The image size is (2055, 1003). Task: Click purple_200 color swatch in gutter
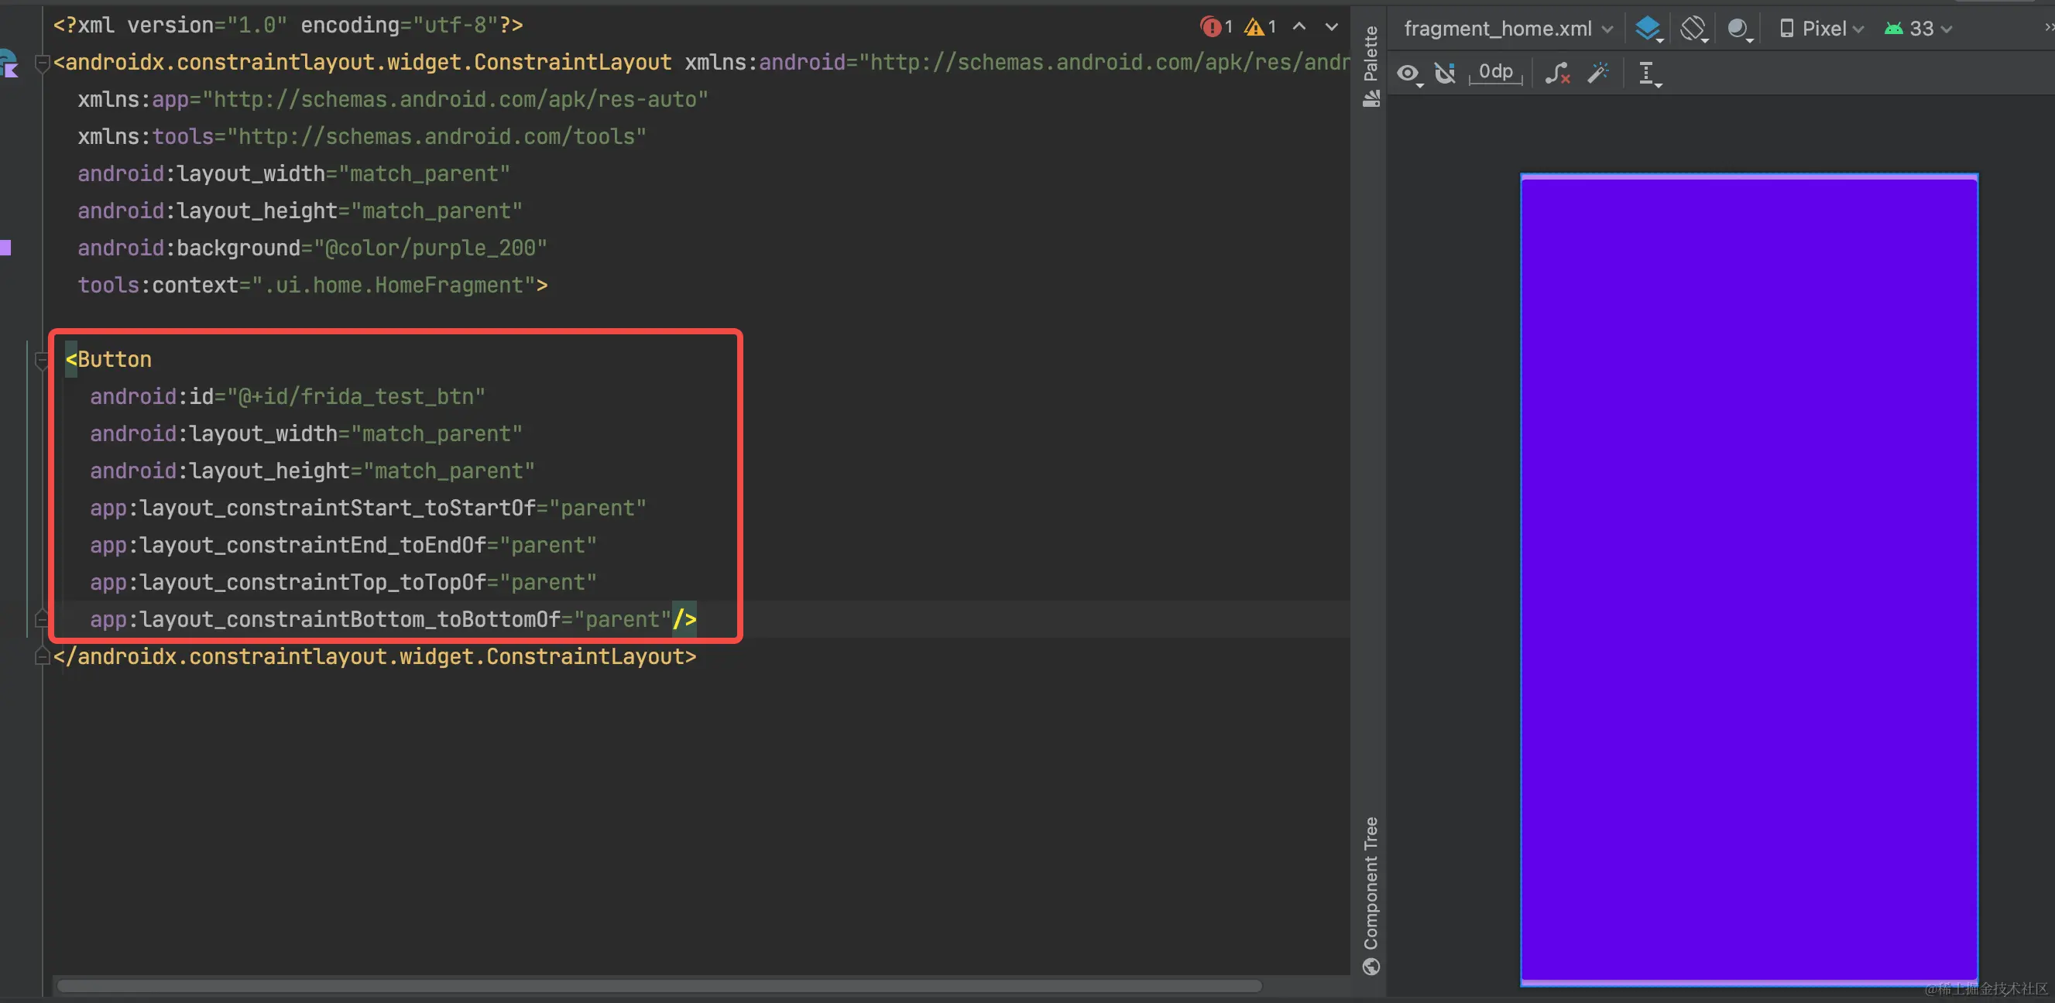(x=5, y=248)
